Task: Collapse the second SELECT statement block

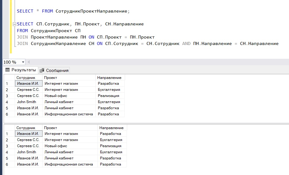Action: click(x=14, y=24)
